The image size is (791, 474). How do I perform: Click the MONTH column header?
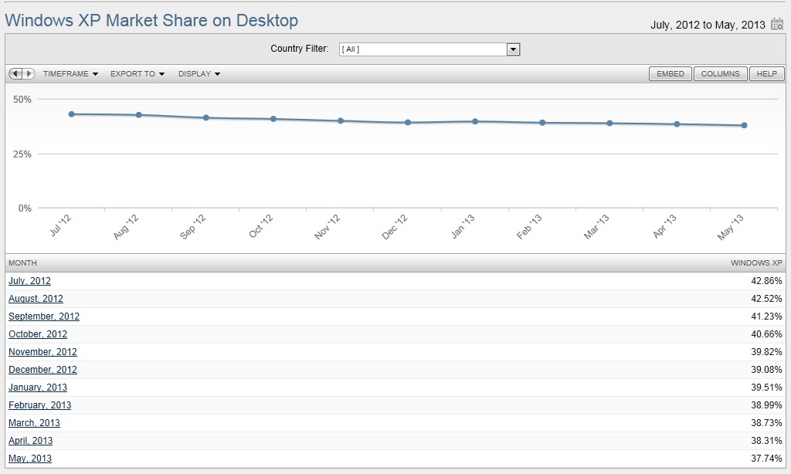[22, 263]
